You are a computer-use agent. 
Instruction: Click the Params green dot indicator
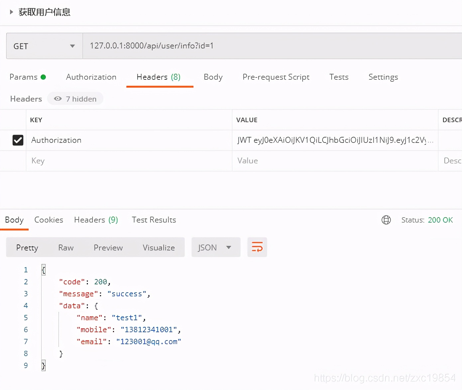pyautogui.click(x=44, y=77)
